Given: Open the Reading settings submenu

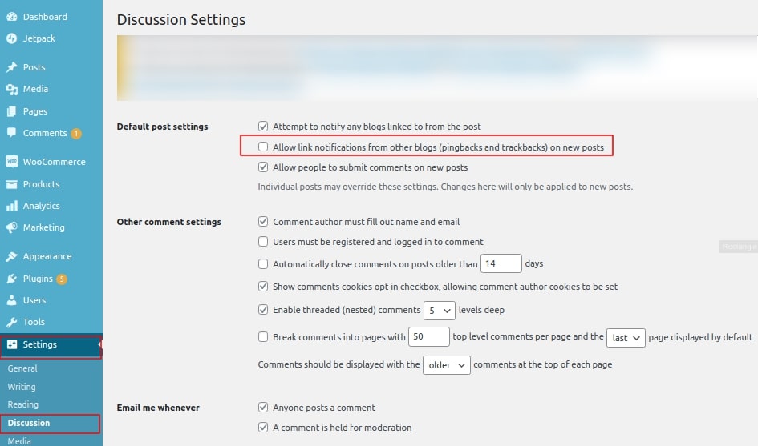Looking at the screenshot, I should [22, 404].
